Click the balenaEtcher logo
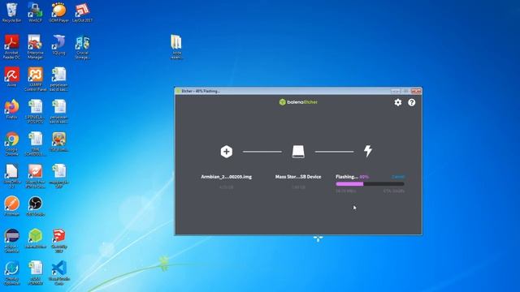Viewport: 520px width, 292px height. point(298,102)
